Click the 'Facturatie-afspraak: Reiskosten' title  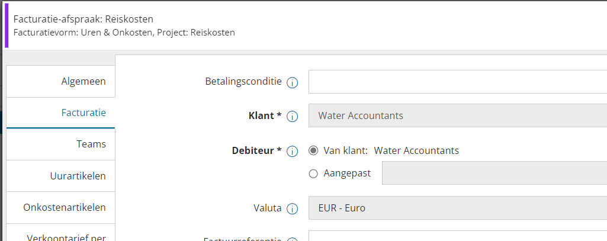tap(83, 19)
